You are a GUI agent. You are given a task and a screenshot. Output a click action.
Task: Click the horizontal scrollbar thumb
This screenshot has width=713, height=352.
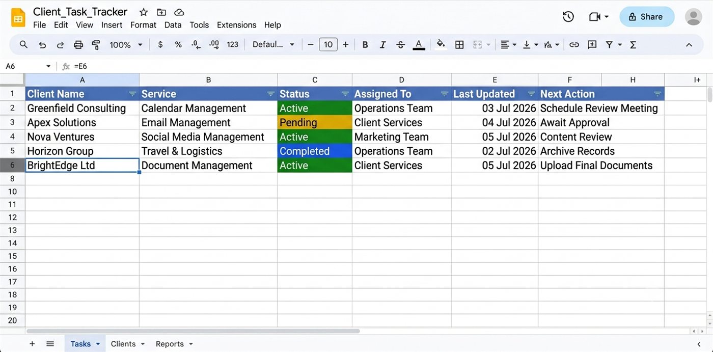(x=193, y=331)
